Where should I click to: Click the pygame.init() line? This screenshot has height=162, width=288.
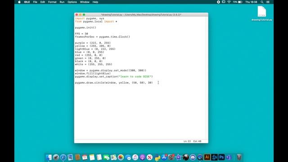coord(85,27)
